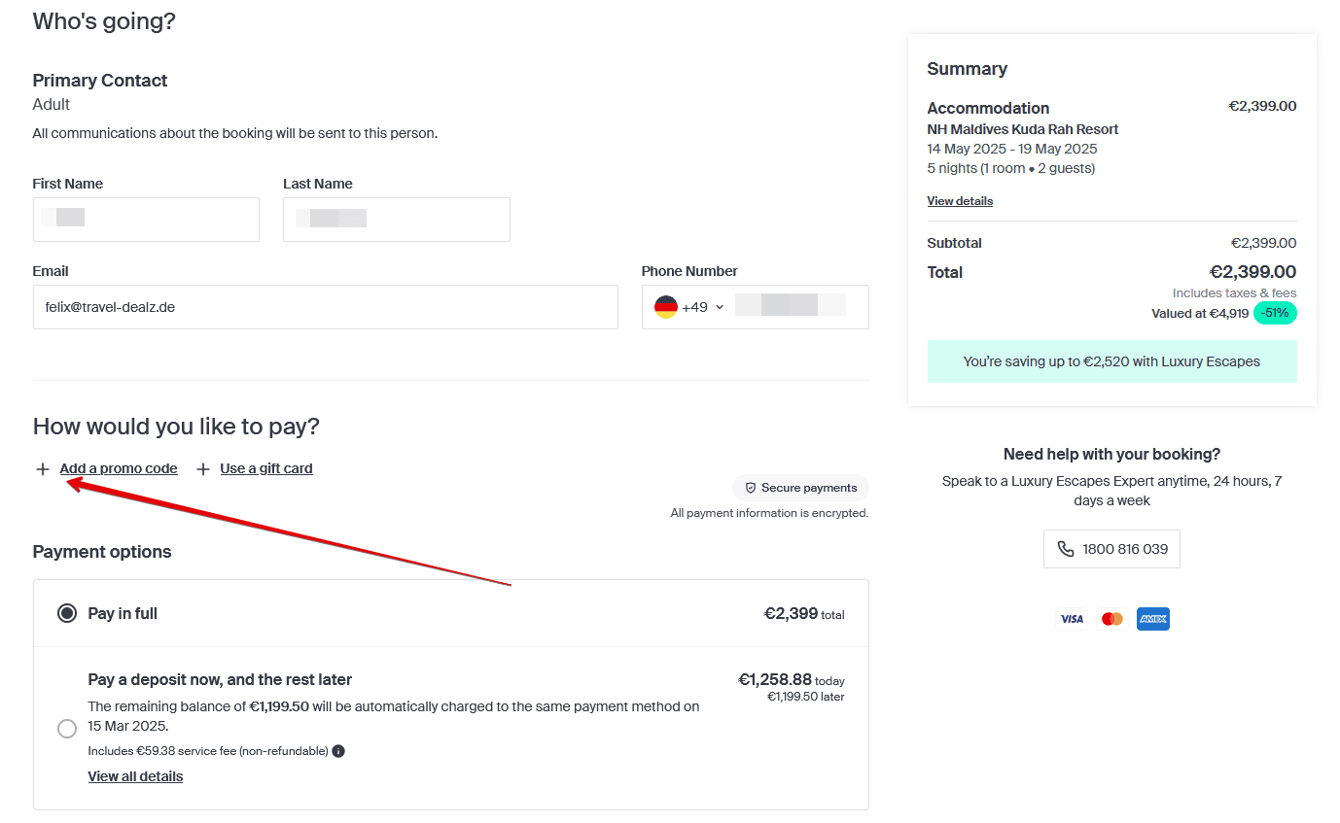1340x823 pixels.
Task: Click the info icon next to service fee
Action: (x=338, y=751)
